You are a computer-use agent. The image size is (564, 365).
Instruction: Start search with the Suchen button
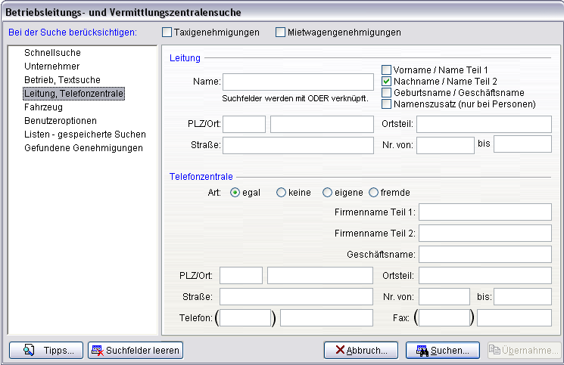point(443,350)
